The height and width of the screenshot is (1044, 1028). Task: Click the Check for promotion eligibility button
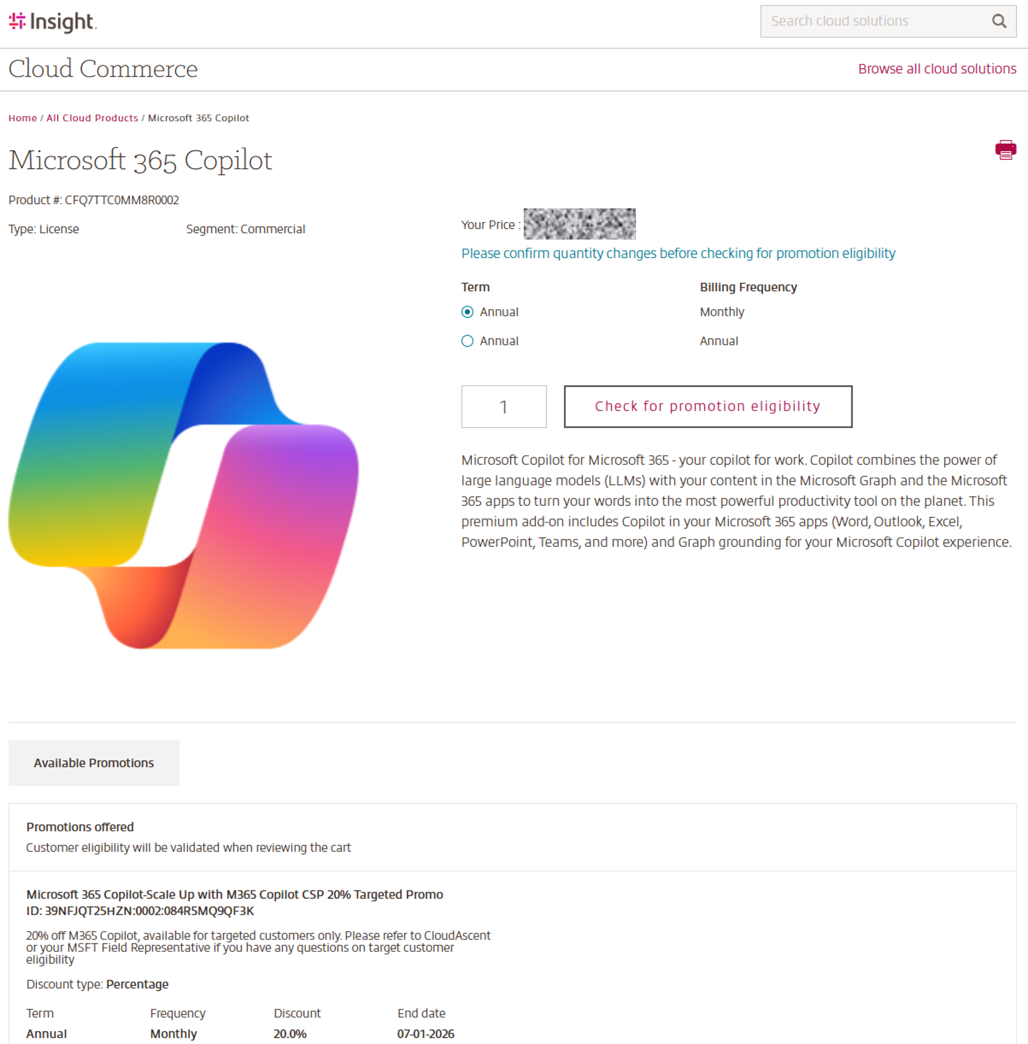point(707,407)
